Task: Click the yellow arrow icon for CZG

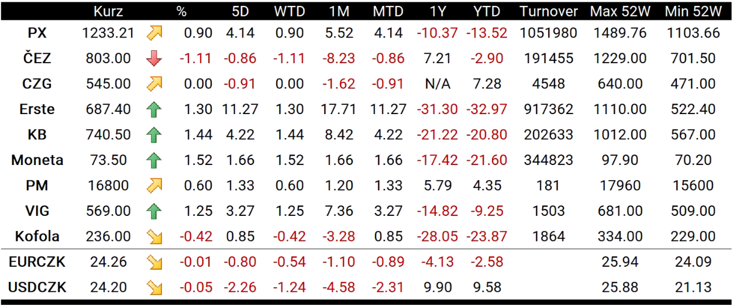Action: point(154,84)
